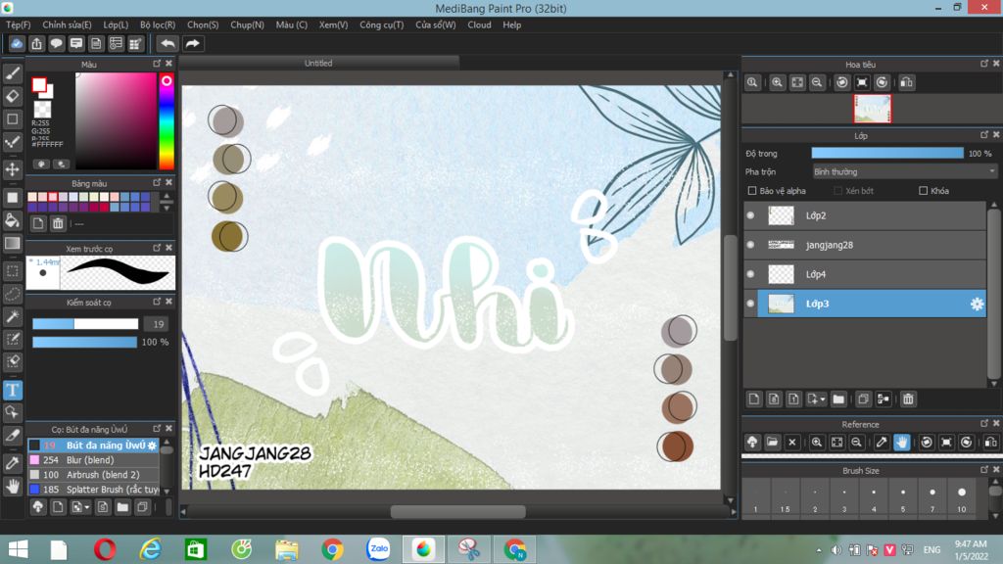The width and height of the screenshot is (1003, 564).
Task: Select the Airbrush (blend 2) brush
Action: coord(93,475)
